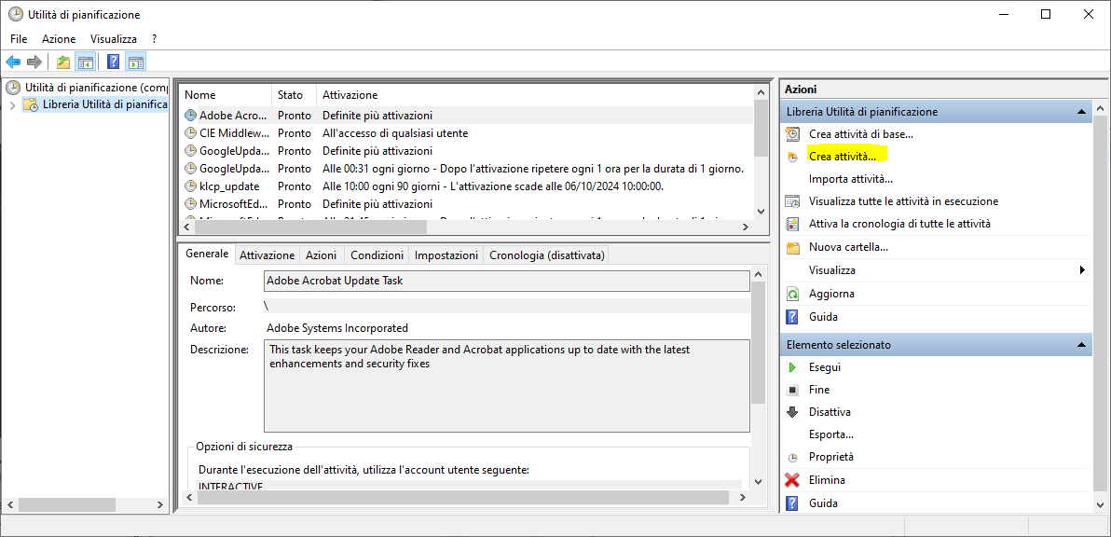Click the Disattiva down-arrow icon
Image resolution: width=1111 pixels, height=537 pixels.
(793, 411)
